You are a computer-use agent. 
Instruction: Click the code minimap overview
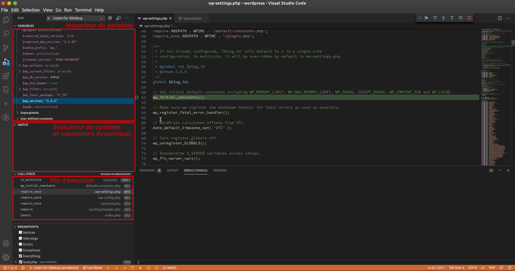pos(496,97)
